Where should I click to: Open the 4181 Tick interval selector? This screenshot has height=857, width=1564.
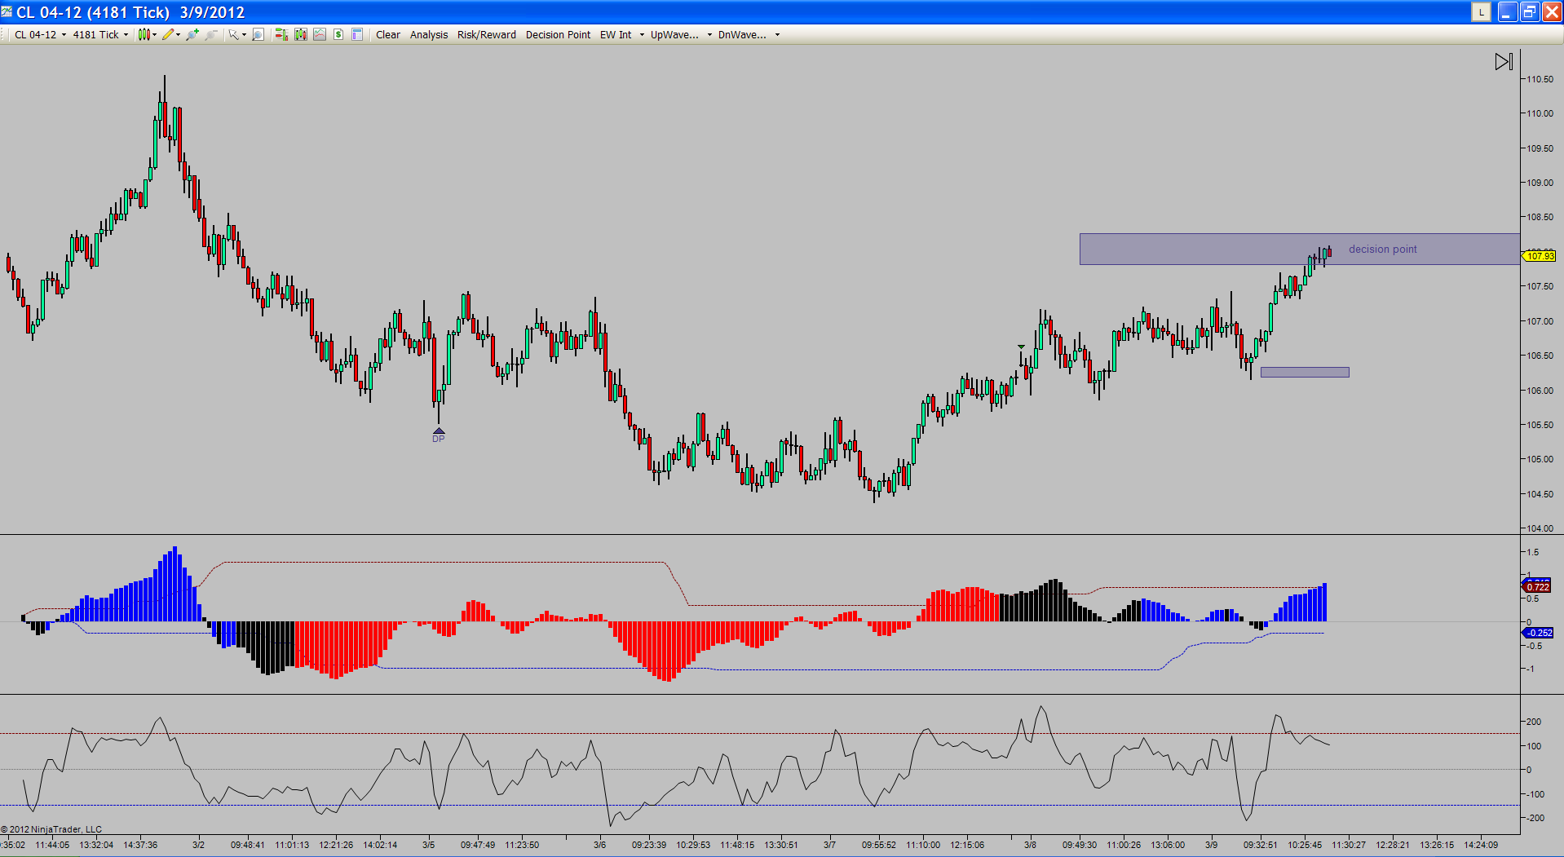point(100,34)
